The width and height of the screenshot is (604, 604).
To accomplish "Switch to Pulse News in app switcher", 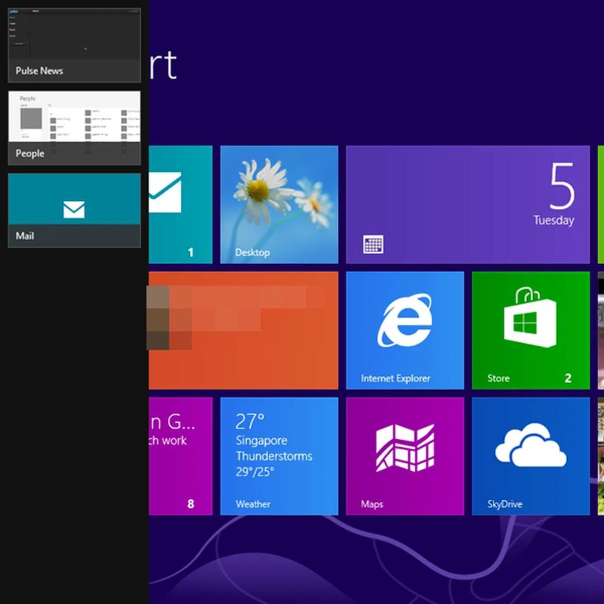I will point(74,45).
